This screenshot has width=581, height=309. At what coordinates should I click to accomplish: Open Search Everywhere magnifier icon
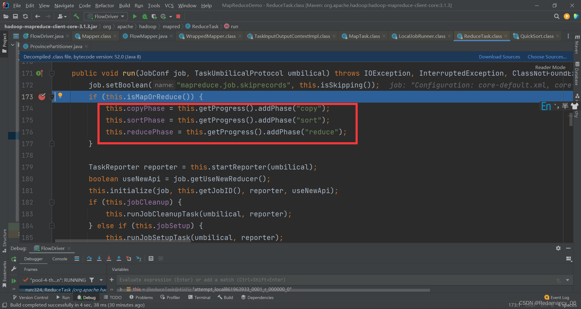pyautogui.click(x=556, y=16)
